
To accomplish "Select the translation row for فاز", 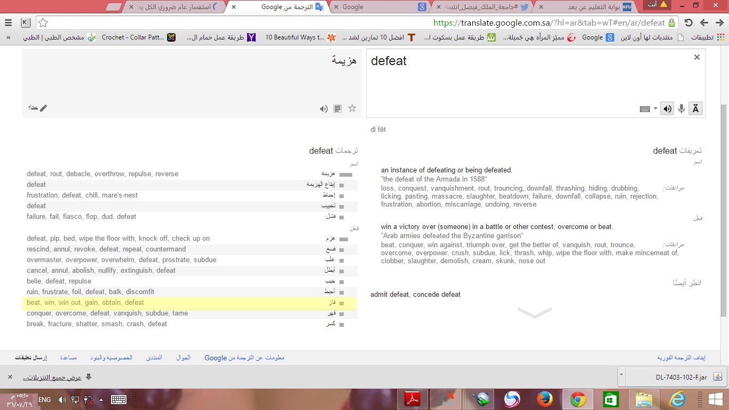I will point(189,303).
